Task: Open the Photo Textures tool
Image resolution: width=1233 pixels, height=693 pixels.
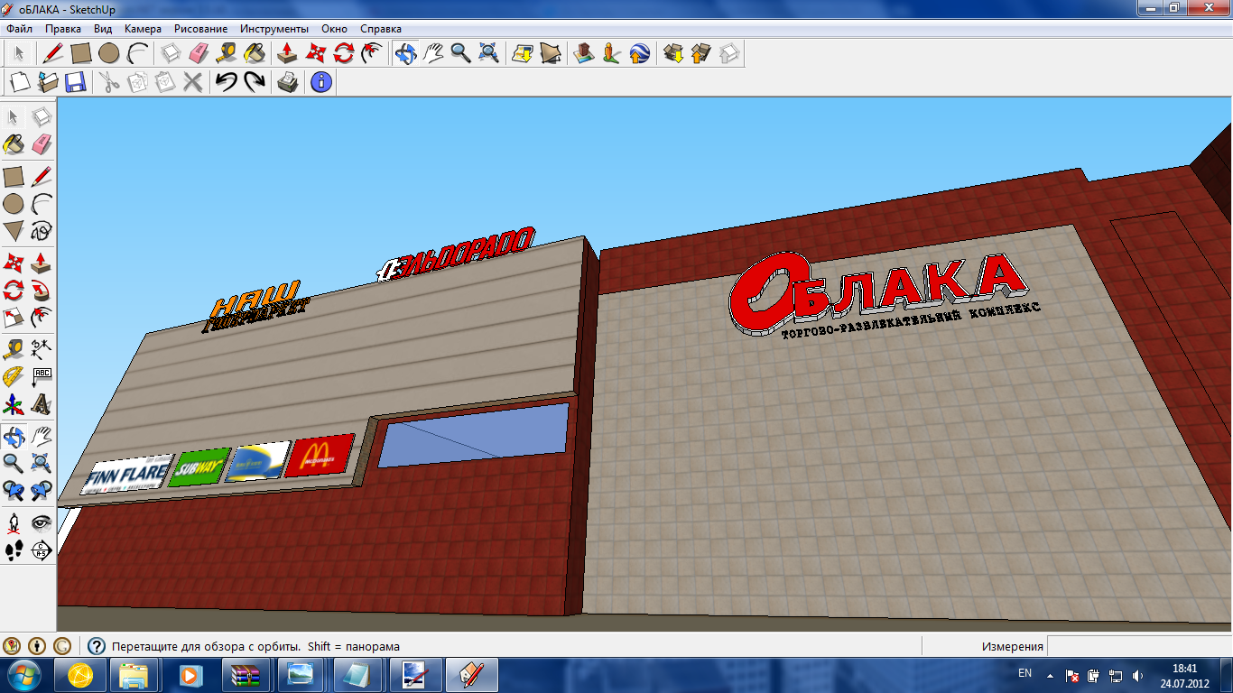Action: (x=612, y=53)
